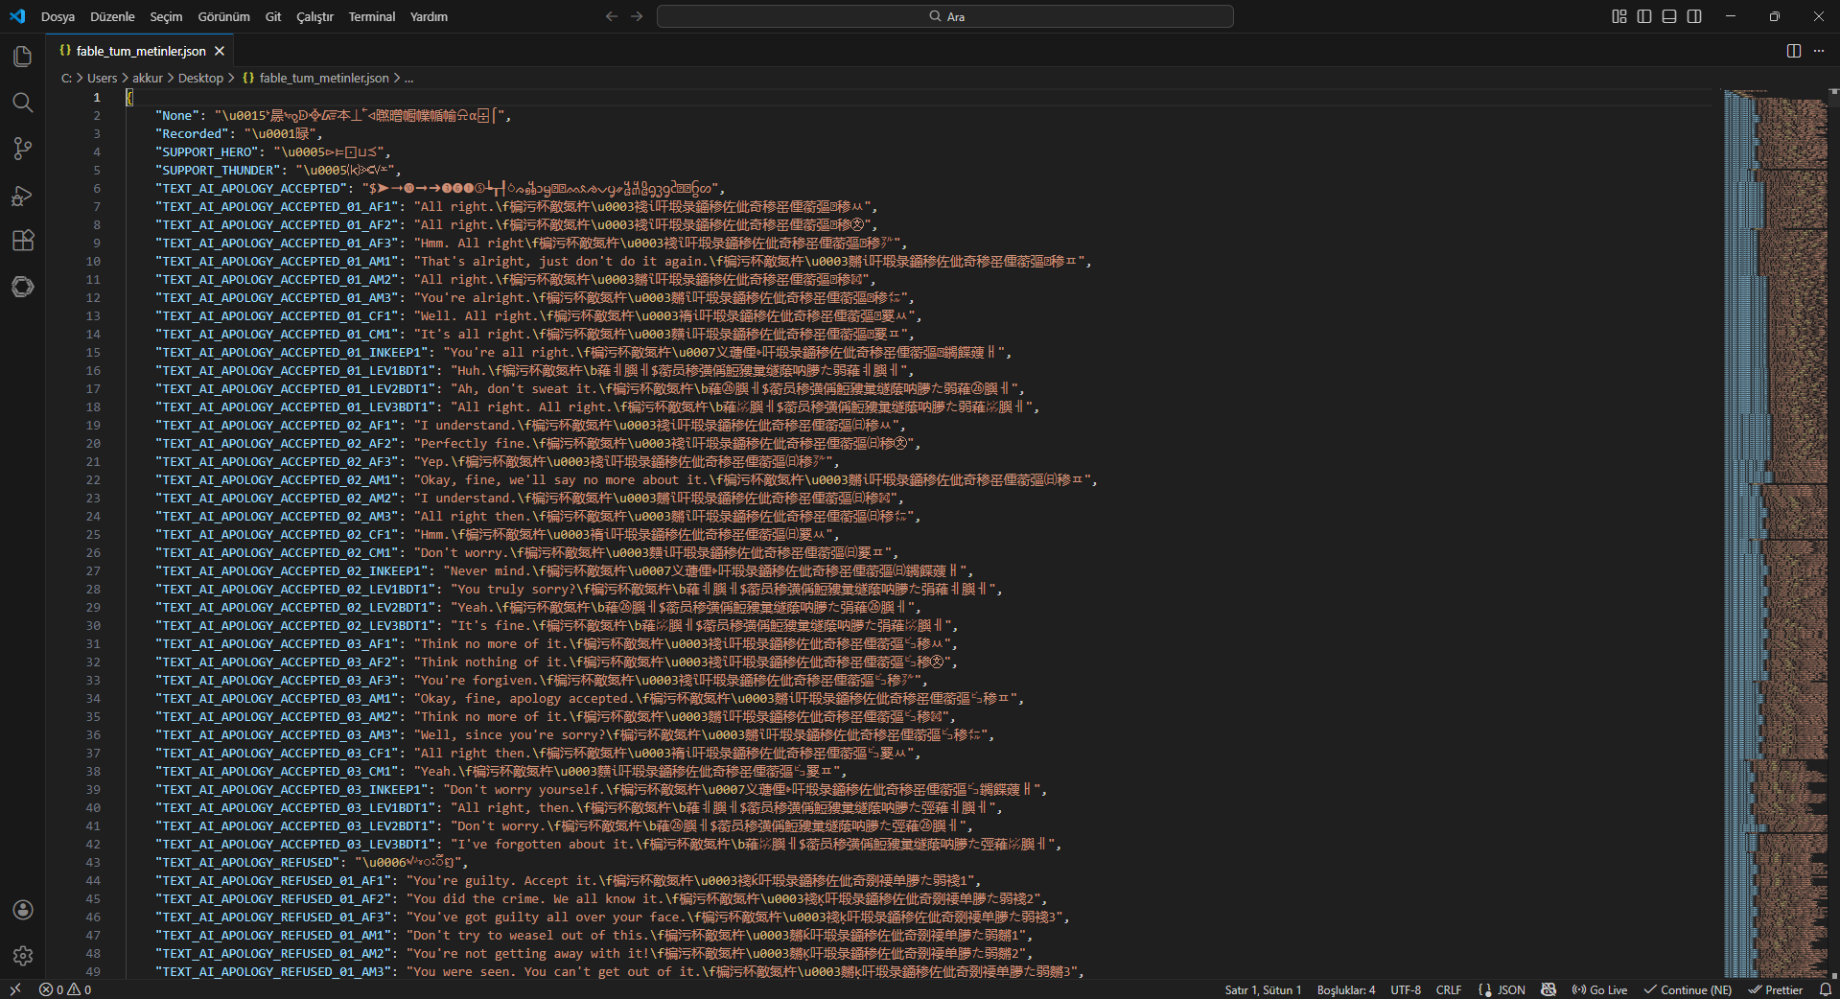Open the Terminal menu
The image size is (1840, 999).
371,16
